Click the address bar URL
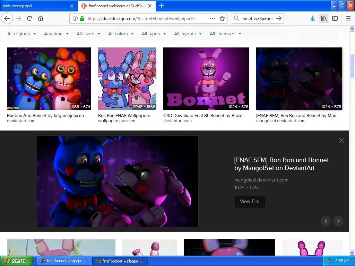Image resolution: width=355 pixels, height=266 pixels. point(141,19)
